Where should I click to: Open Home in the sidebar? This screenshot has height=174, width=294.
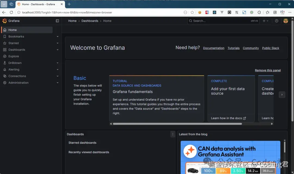(x=27, y=30)
